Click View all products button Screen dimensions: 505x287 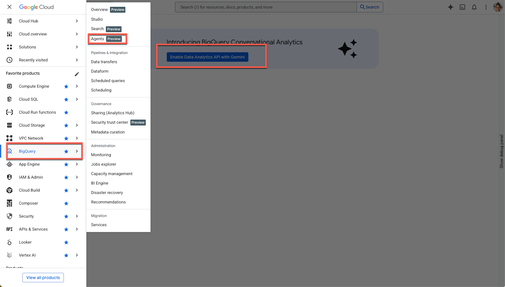point(43,278)
